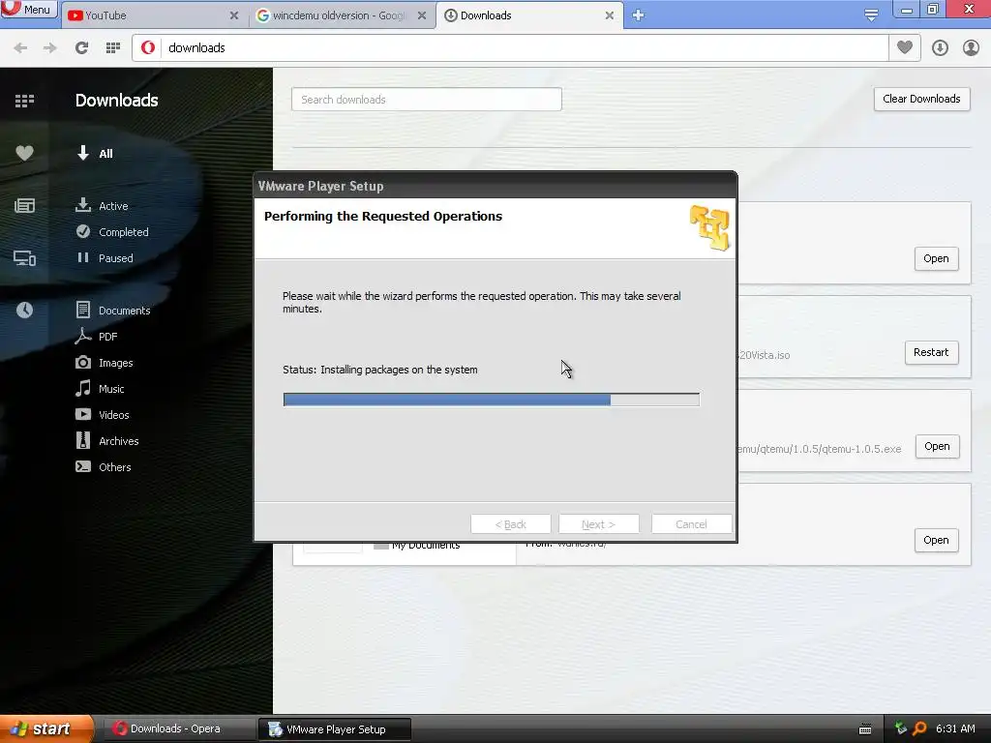Open Speed Dial grid icon in toolbar

point(113,48)
